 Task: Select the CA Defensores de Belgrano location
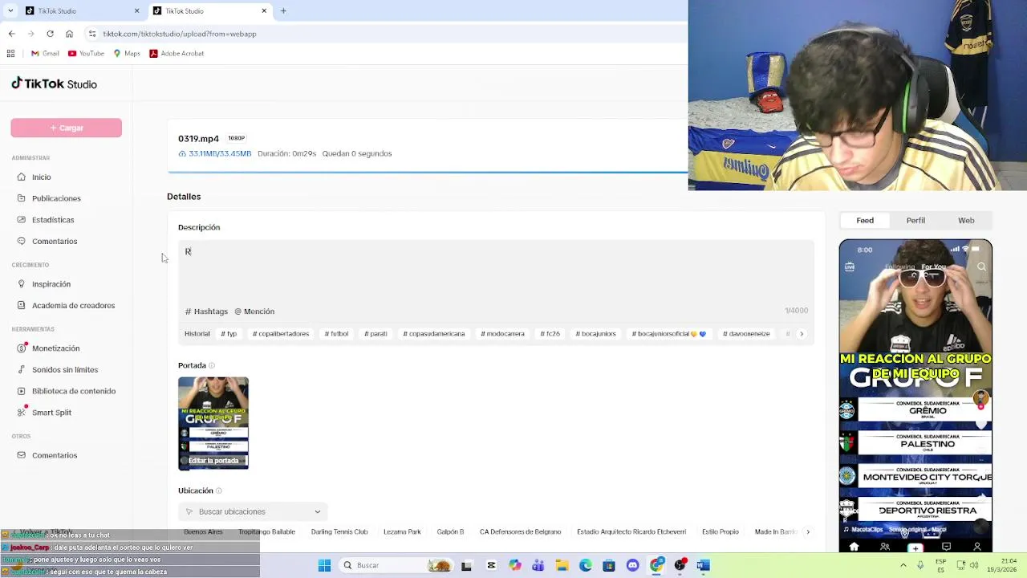pos(520,532)
